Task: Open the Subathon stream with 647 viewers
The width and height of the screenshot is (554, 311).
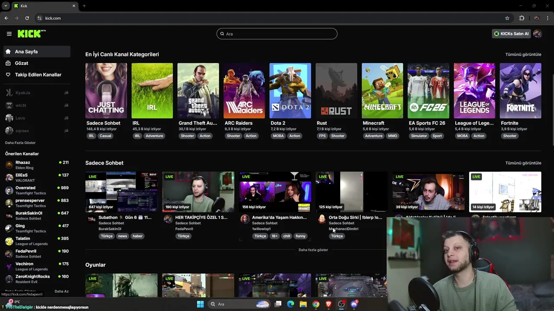Action: click(122, 192)
